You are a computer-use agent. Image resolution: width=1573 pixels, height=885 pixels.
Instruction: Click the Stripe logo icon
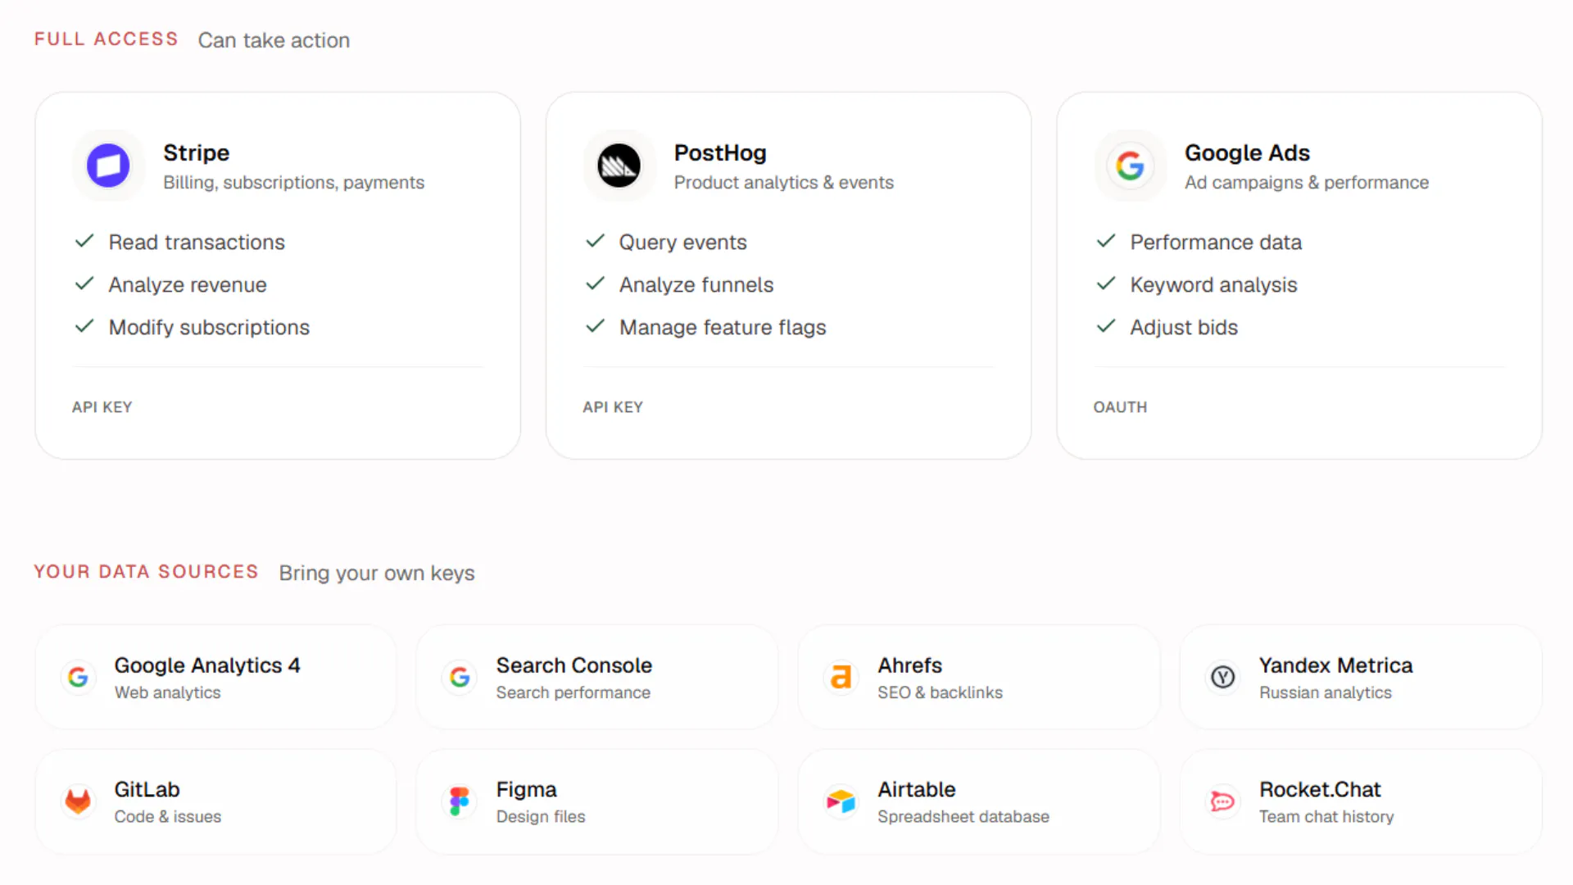108,166
